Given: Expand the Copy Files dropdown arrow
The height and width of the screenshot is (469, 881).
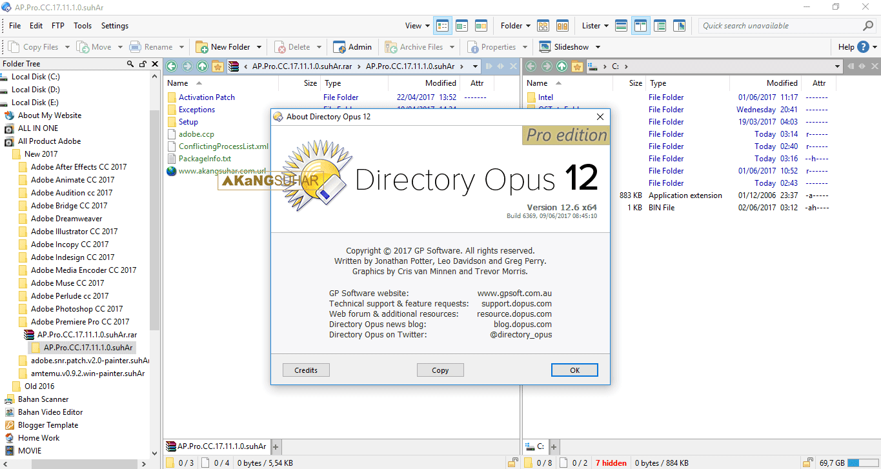Looking at the screenshot, I should pos(67,47).
